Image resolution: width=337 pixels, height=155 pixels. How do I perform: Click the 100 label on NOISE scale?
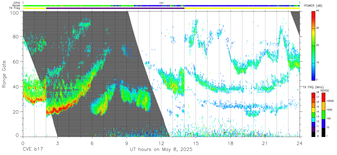point(328,119)
